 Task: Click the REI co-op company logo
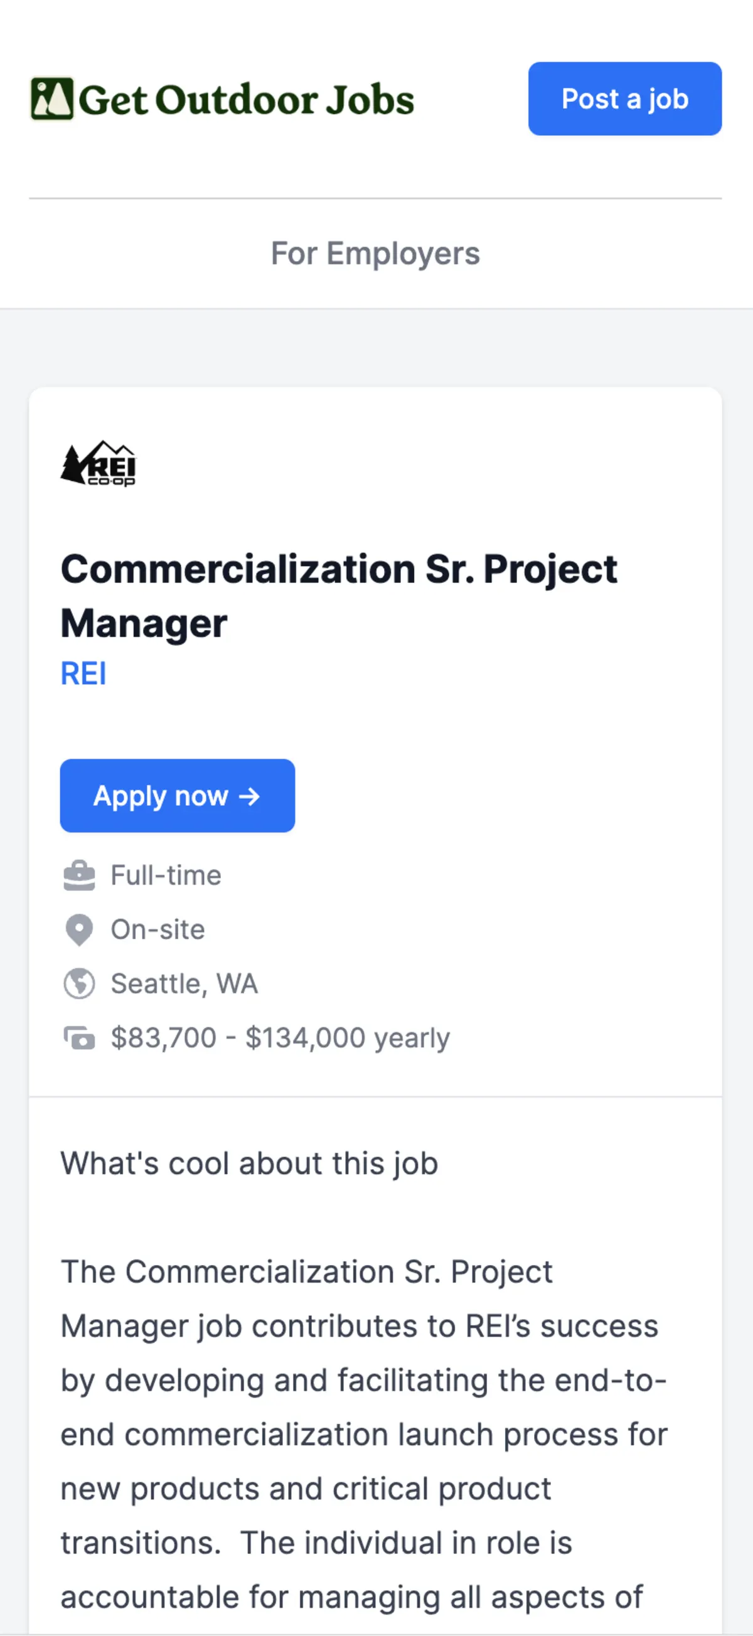(x=99, y=464)
